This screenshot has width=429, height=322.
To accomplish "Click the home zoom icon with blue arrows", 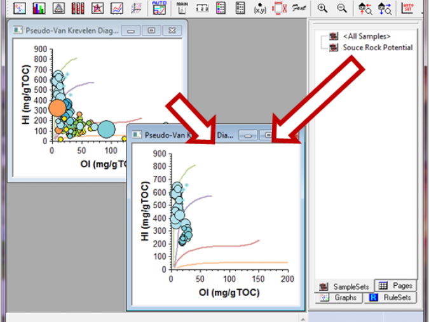I will (385, 8).
